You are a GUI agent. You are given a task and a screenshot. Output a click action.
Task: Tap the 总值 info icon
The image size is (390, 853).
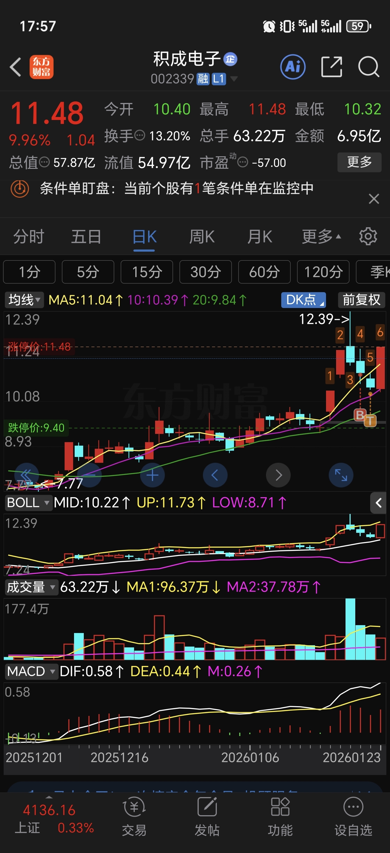click(44, 162)
